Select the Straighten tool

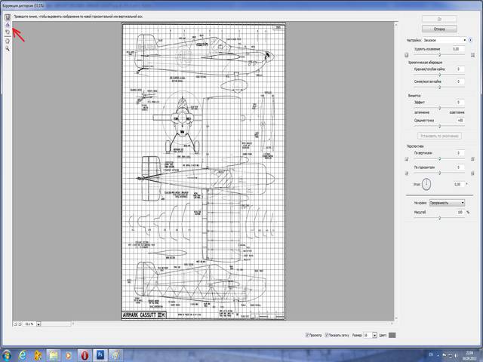[x=8, y=25]
